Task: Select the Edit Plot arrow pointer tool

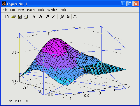Action: (x=34, y=17)
